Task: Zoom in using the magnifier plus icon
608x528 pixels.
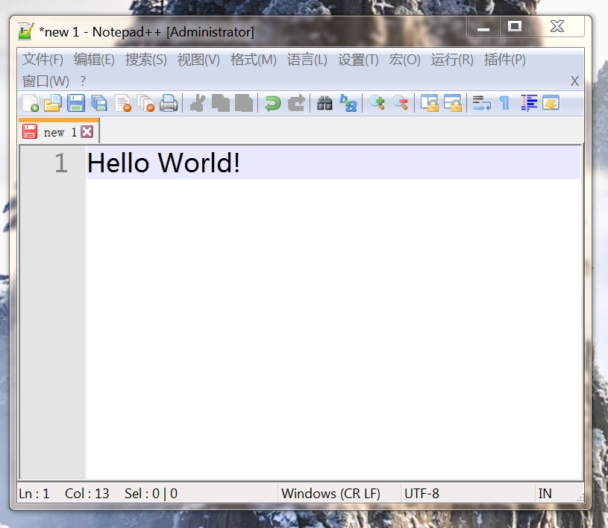Action: [x=377, y=103]
